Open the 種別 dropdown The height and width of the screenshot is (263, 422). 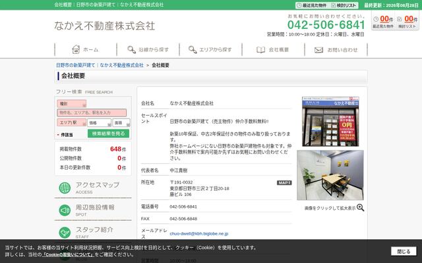pos(72,104)
